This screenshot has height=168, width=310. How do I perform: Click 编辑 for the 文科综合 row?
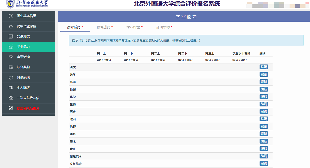[x=264, y=163]
